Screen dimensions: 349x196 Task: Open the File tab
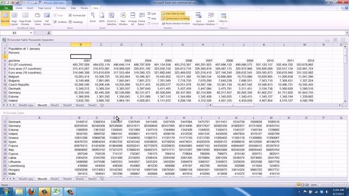(x=6, y=8)
